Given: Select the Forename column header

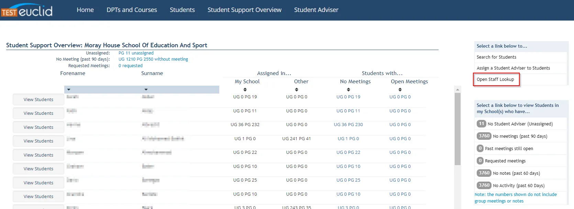Looking at the screenshot, I should tap(73, 73).
